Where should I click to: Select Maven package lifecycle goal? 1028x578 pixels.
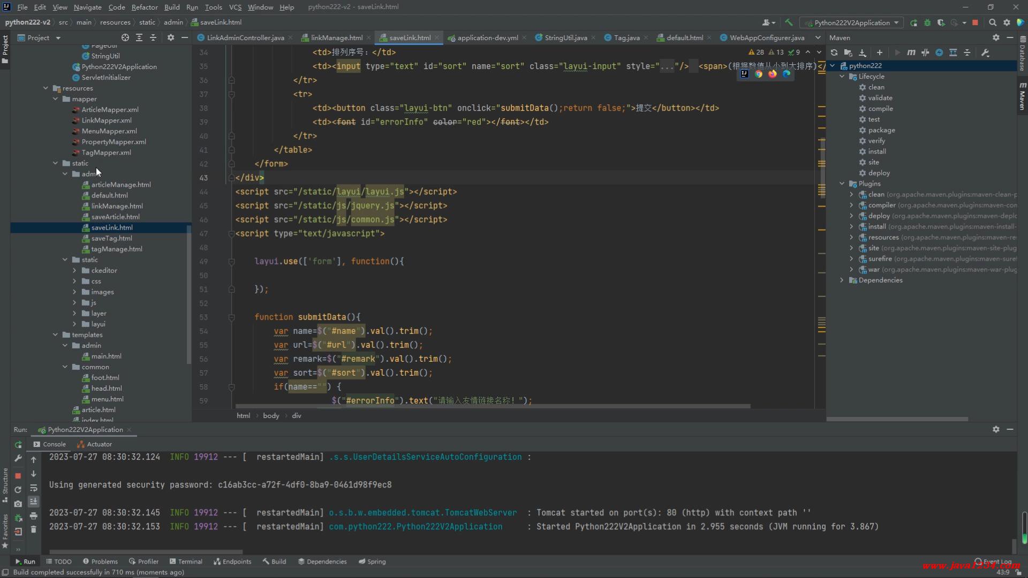tap(881, 130)
